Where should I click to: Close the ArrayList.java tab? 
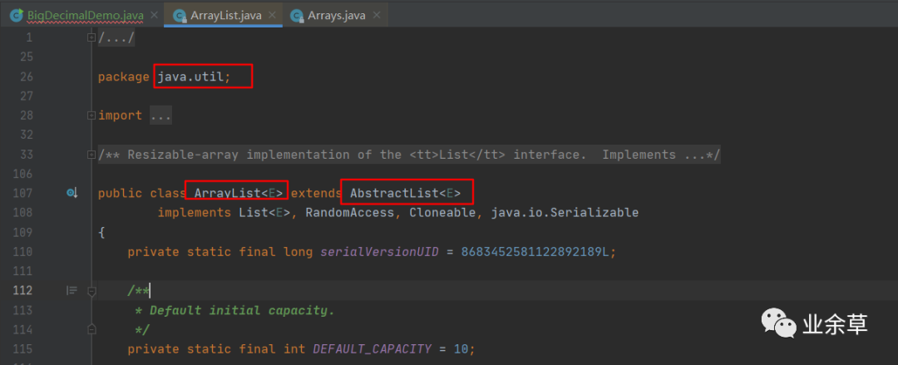point(273,16)
